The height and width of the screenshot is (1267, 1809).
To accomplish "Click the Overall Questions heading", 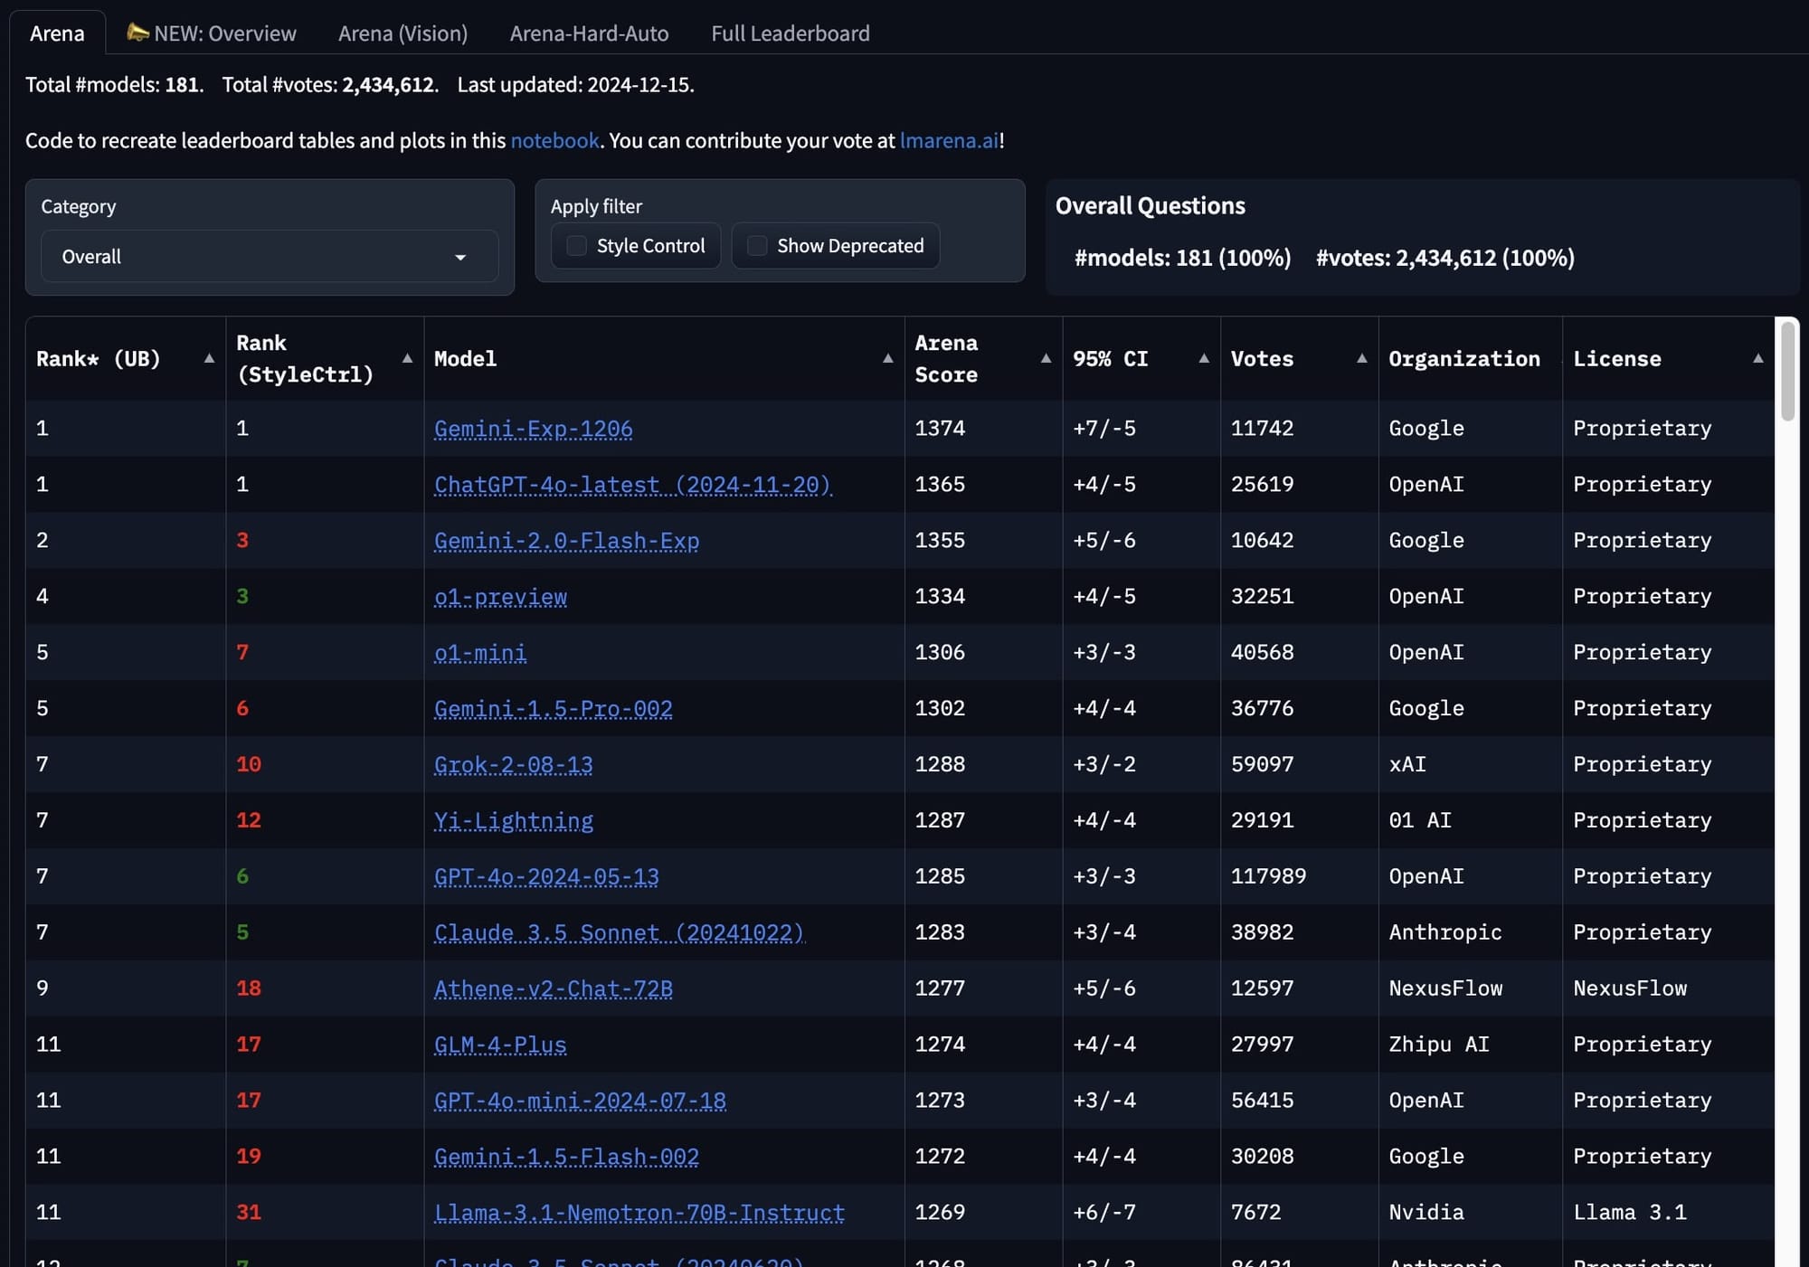I will 1150,206.
